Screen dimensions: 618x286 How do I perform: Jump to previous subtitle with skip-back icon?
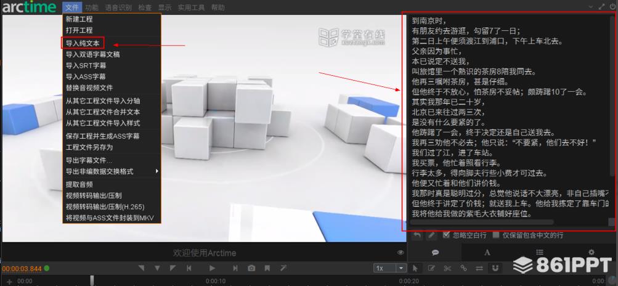pyautogui.click(x=189, y=268)
